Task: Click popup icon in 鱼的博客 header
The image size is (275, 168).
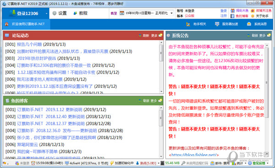Action: point(160,100)
